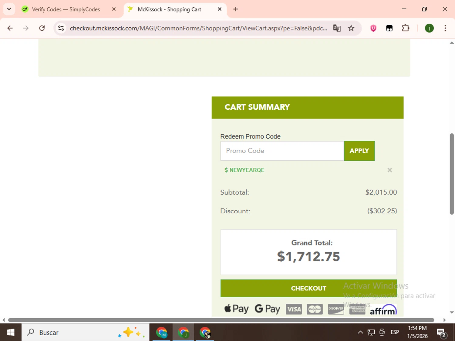The height and width of the screenshot is (341, 455).
Task: Click the Redeem Promo Code label
Action: coord(250,136)
